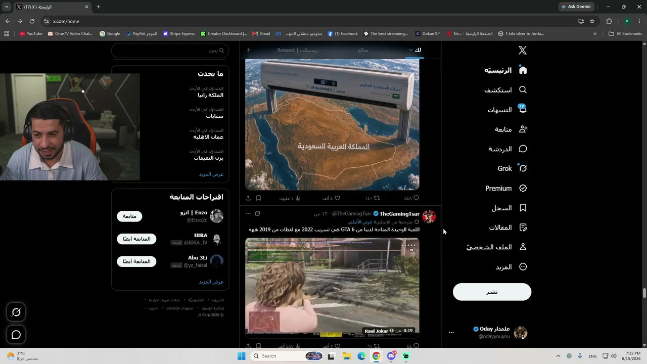Open استكشف explore search page
The height and width of the screenshot is (364, 647).
tap(505, 90)
